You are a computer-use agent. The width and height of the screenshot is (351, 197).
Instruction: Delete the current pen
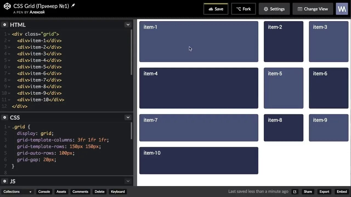point(99,192)
